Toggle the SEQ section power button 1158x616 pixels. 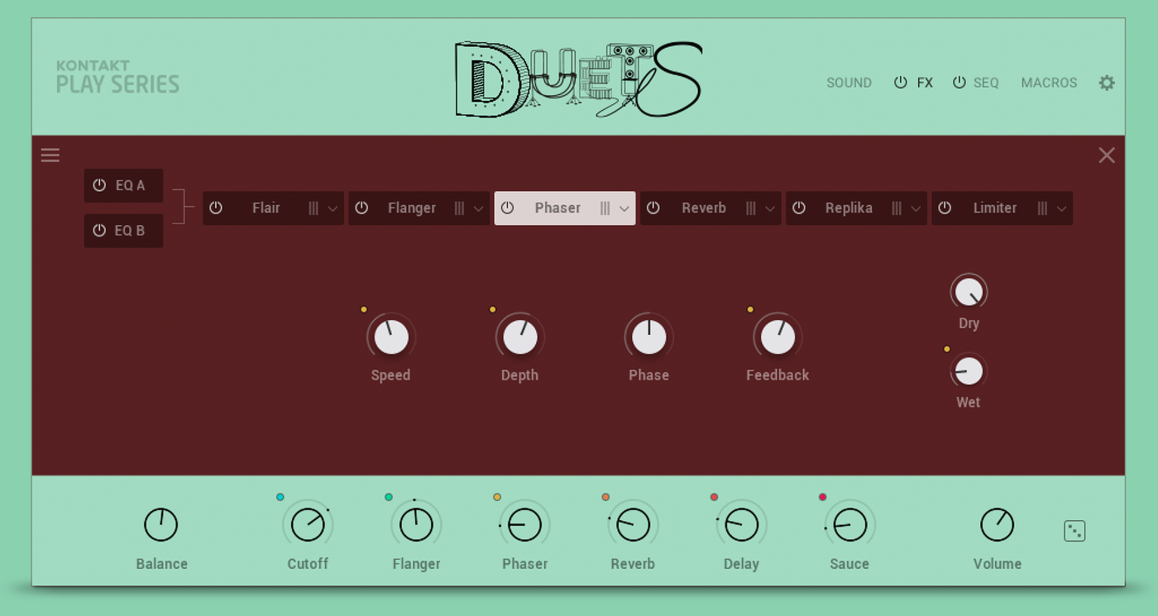coord(959,83)
